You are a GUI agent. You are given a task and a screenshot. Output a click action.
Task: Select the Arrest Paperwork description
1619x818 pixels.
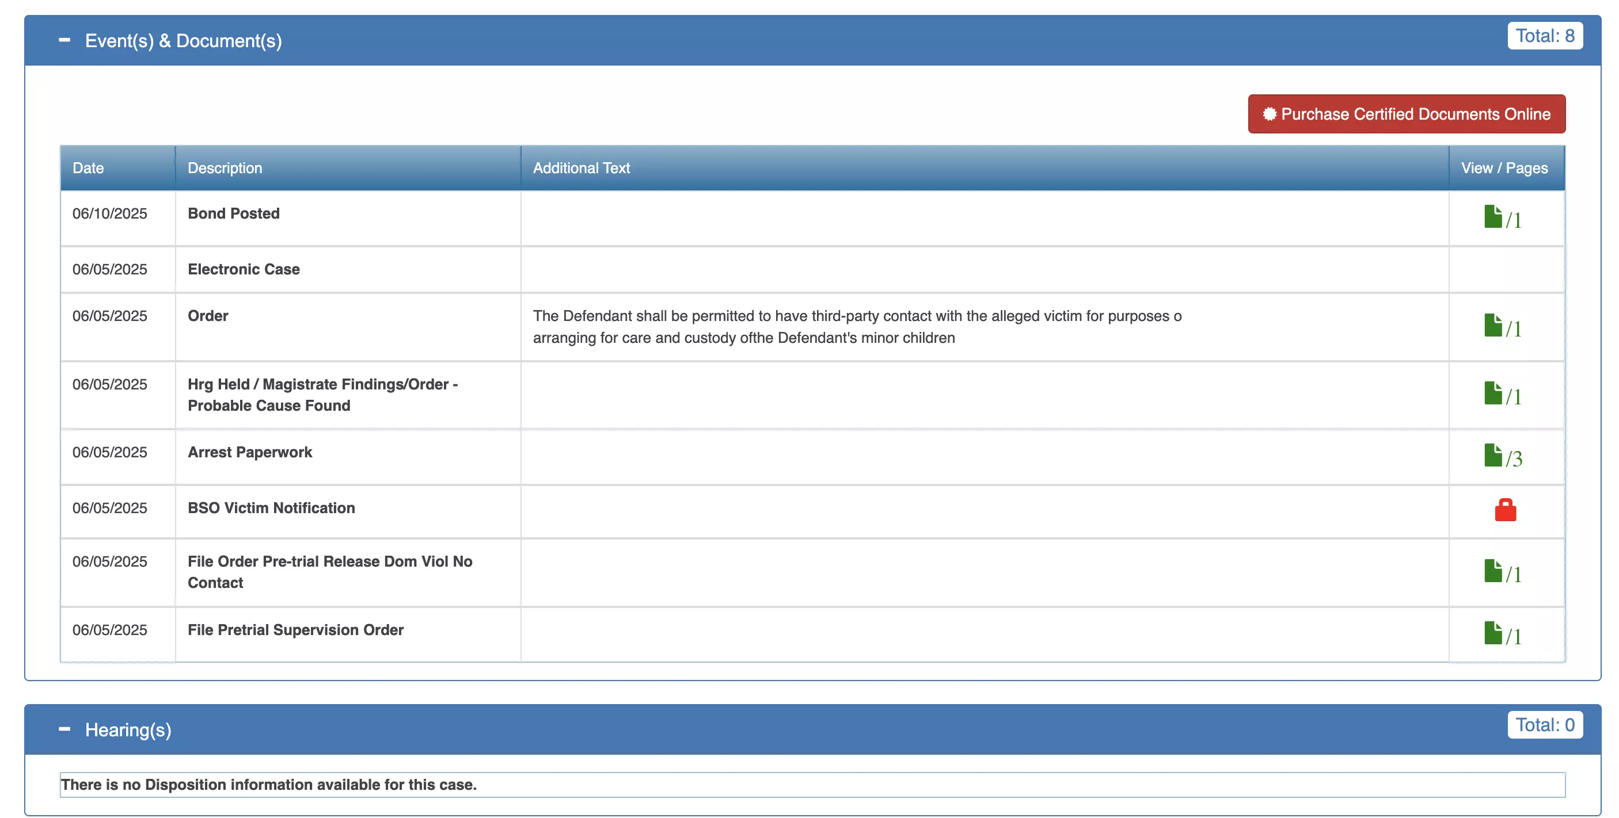[x=249, y=452]
